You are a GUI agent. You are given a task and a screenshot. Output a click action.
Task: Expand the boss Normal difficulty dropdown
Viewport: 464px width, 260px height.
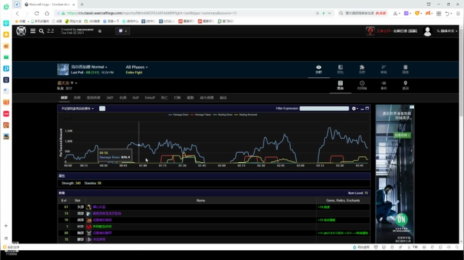click(89, 67)
